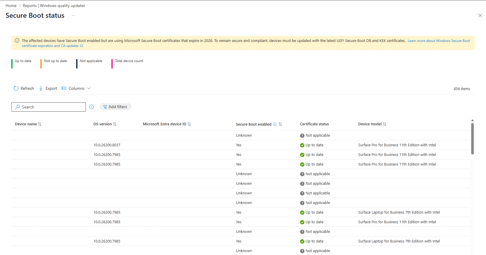Click info icon next to Search box
Viewport: 486px width, 255px height.
92,107
